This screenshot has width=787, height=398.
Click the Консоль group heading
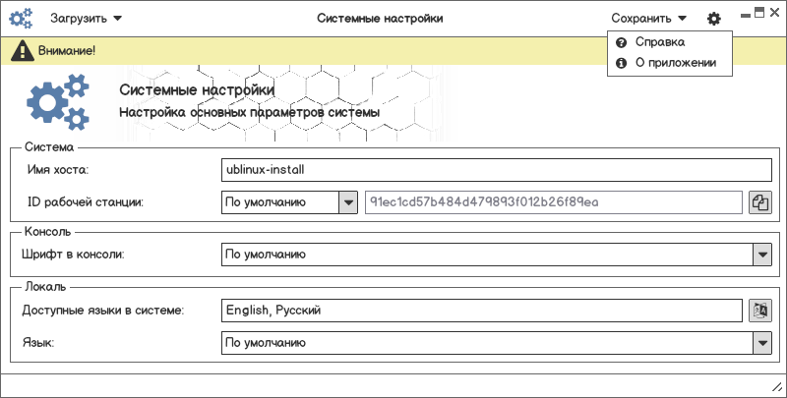click(47, 232)
